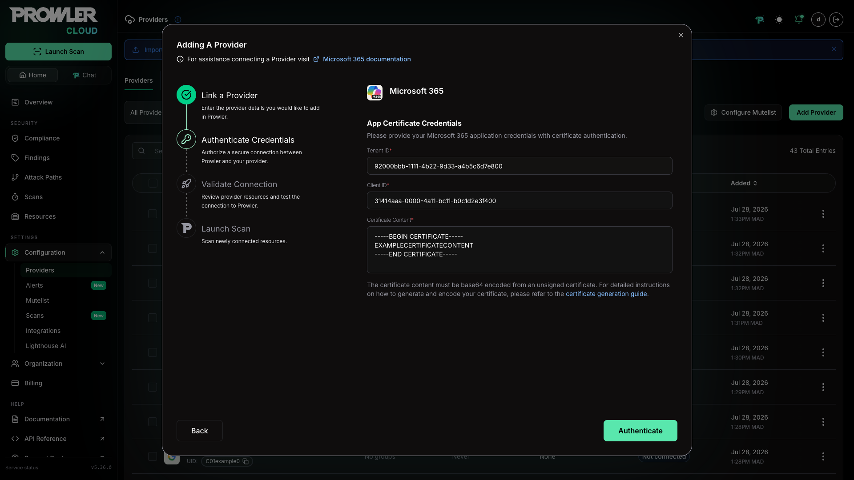Toggle light theme with sun icon
This screenshot has height=480, width=854.
pyautogui.click(x=779, y=20)
